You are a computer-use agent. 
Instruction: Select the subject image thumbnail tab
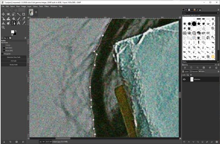(31, 12)
